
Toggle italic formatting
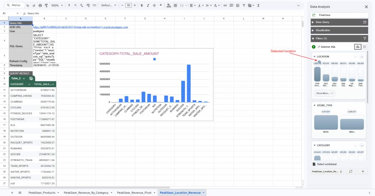pyautogui.click(x=148, y=5)
